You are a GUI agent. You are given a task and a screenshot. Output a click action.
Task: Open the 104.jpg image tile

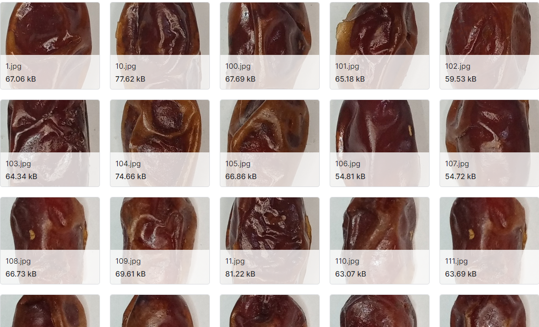(x=160, y=143)
